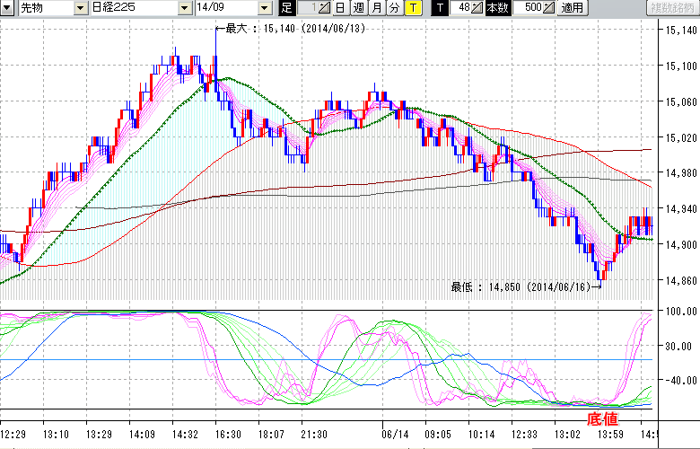The width and height of the screenshot is (700, 449).
Task: Open the 14/09 contract month dropdown
Action: pos(264,8)
